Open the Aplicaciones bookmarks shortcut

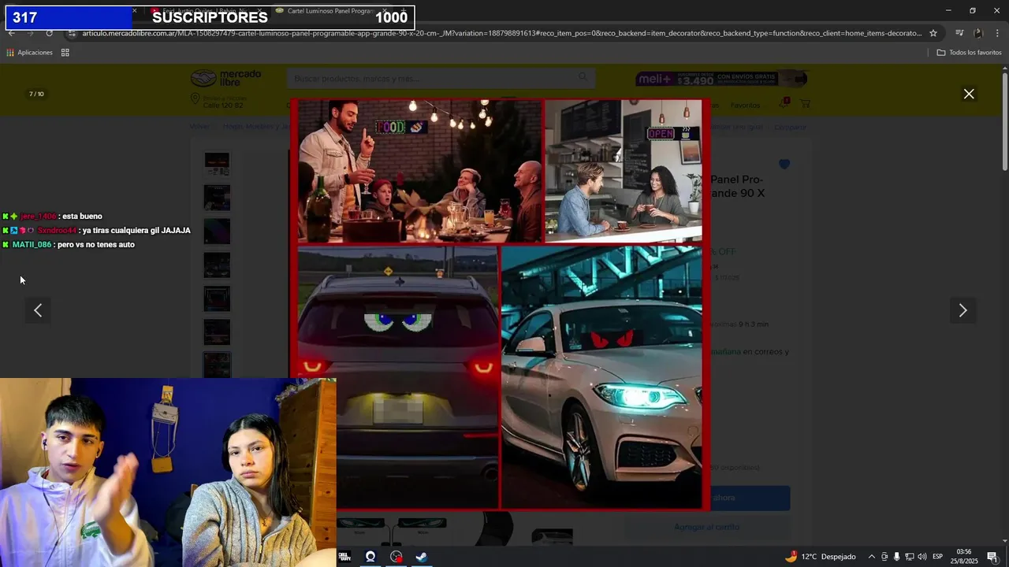coord(29,53)
